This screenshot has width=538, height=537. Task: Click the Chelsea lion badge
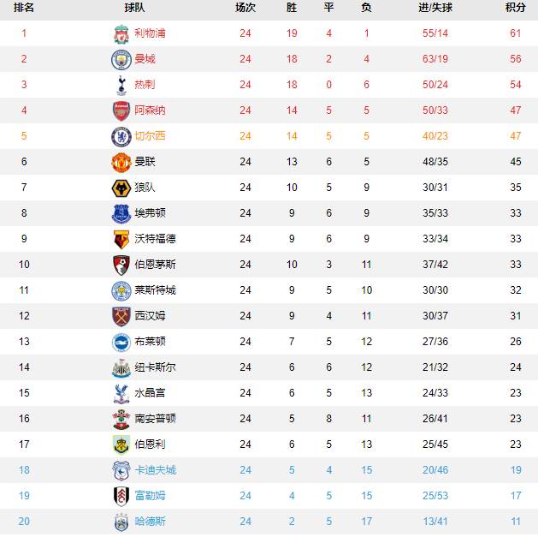point(121,136)
